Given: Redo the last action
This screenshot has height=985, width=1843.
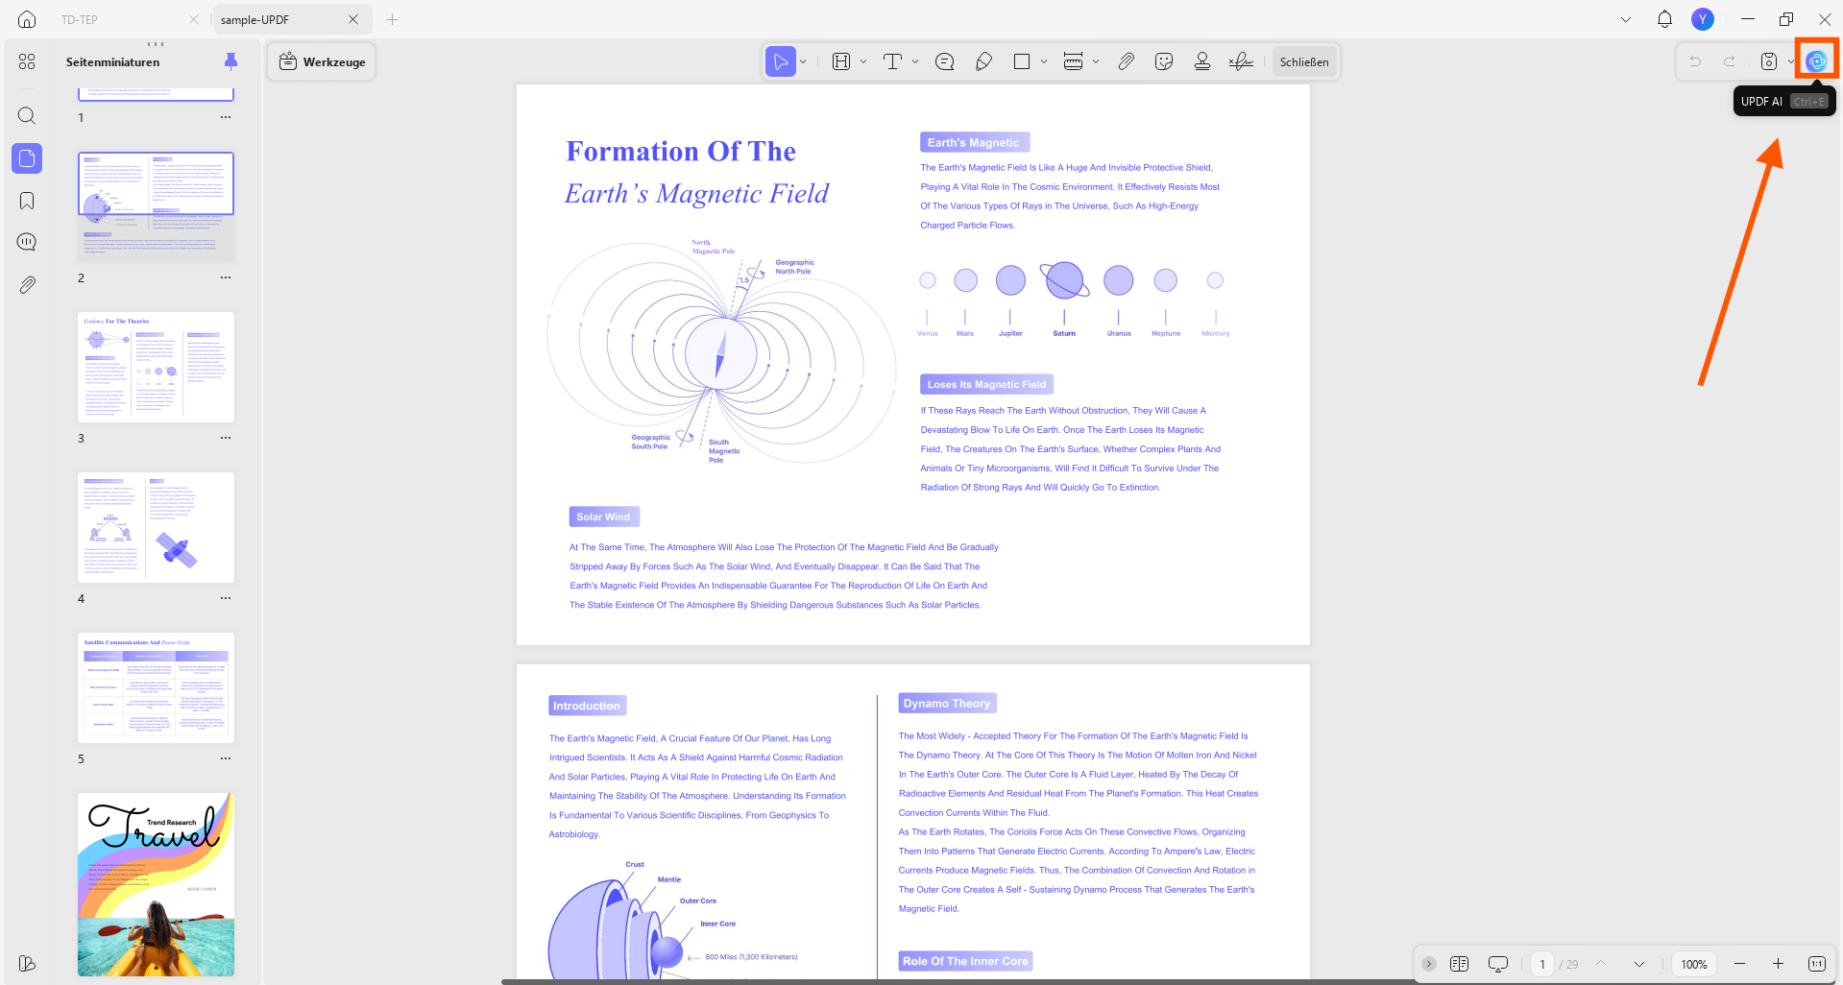Looking at the screenshot, I should click(x=1730, y=61).
